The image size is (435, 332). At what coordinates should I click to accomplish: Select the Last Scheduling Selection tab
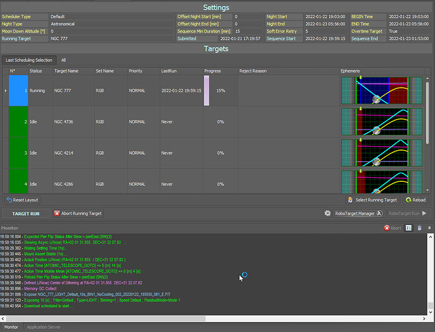coord(29,60)
